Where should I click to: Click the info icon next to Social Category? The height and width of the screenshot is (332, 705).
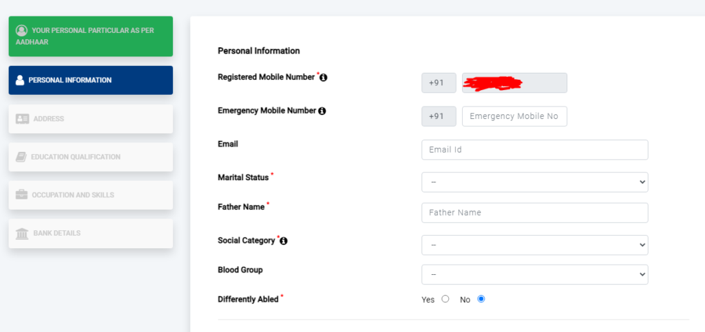[283, 241]
